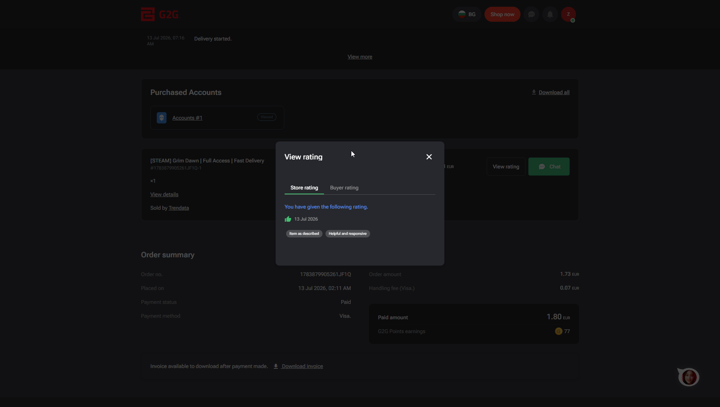Click the green thumbs-up rating icon
Viewport: 720px width, 407px height.
pyautogui.click(x=288, y=219)
